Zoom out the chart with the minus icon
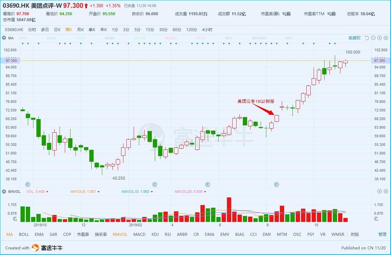Image resolution: width=391 pixels, height=255 pixels. coord(373,38)
